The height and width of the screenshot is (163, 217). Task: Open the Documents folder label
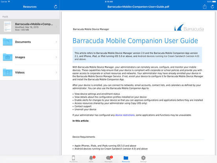pos(23,42)
